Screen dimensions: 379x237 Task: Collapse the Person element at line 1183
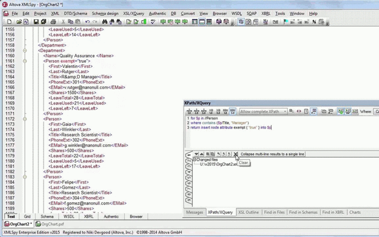25,177
